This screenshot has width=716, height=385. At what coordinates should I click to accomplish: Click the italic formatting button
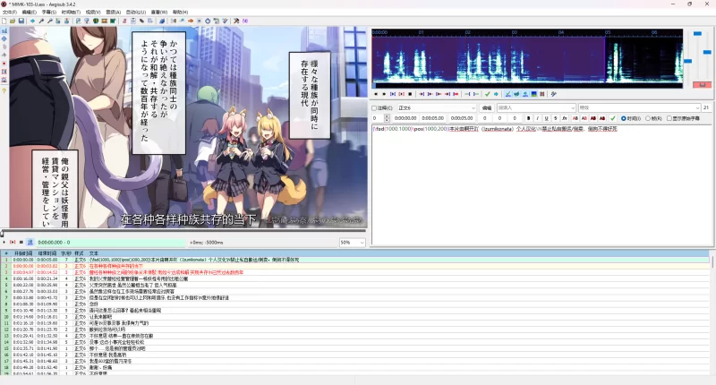(x=535, y=117)
